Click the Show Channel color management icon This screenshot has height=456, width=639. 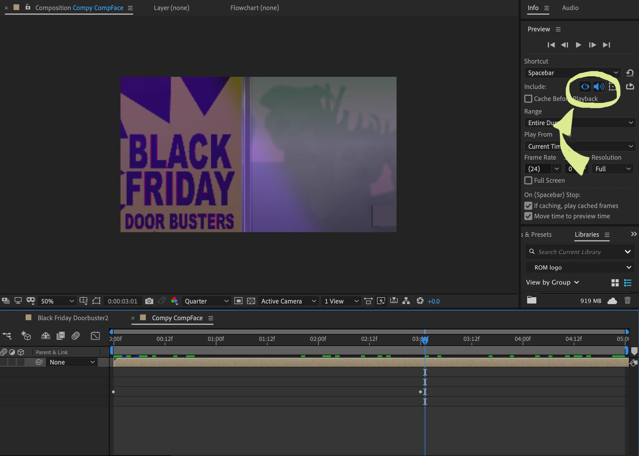174,301
